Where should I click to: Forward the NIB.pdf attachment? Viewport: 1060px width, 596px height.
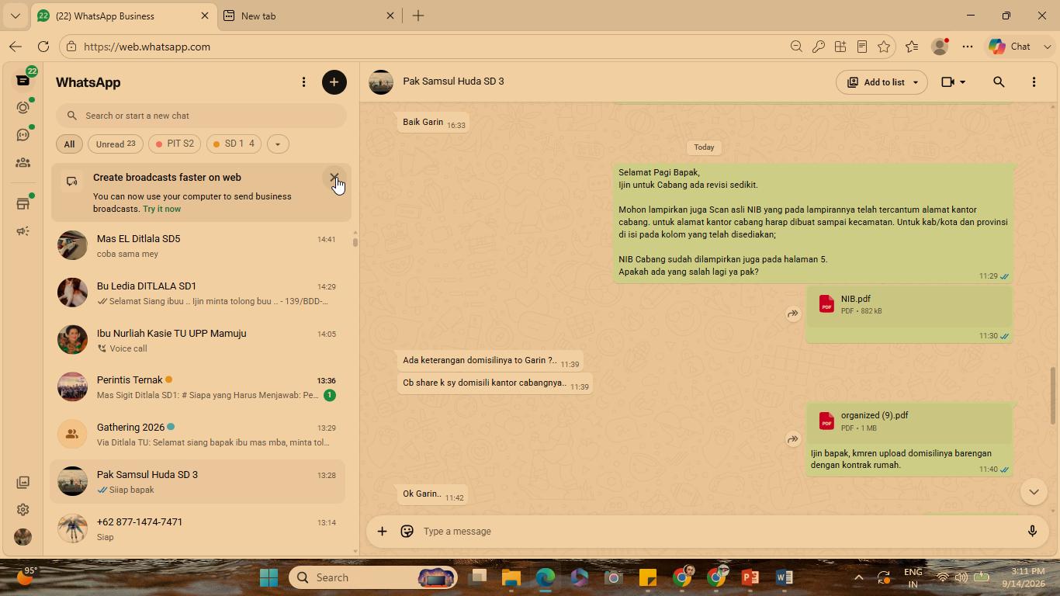tap(792, 314)
